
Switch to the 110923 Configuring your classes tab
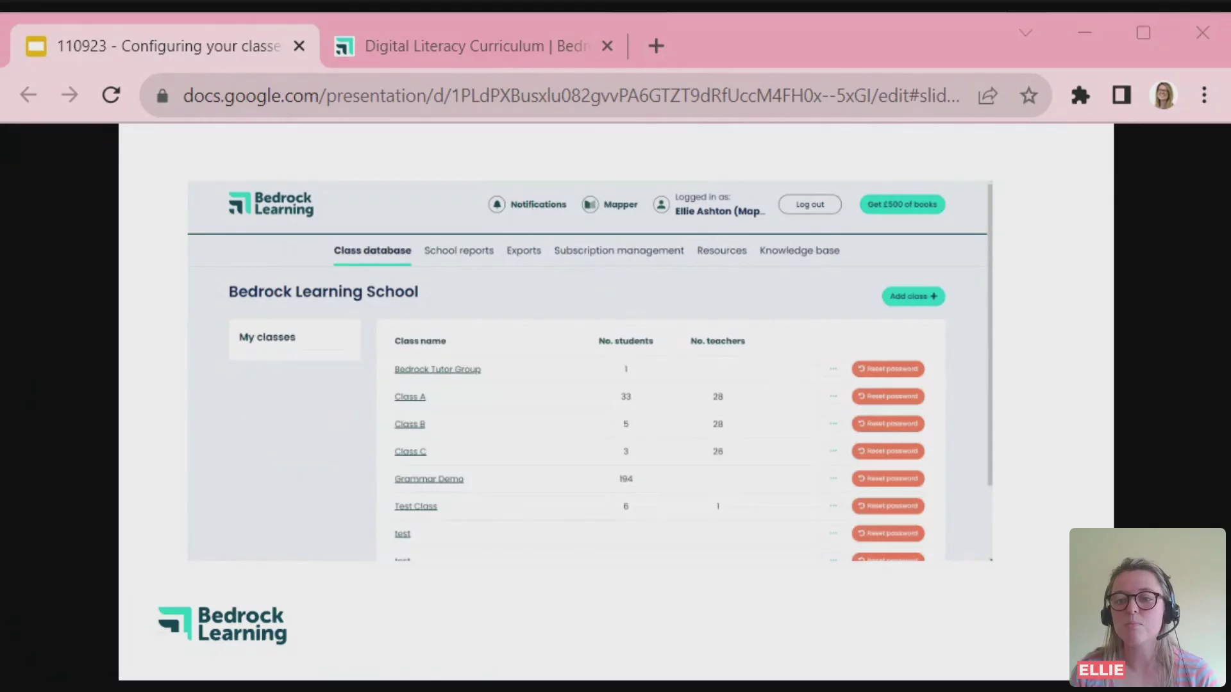165,46
